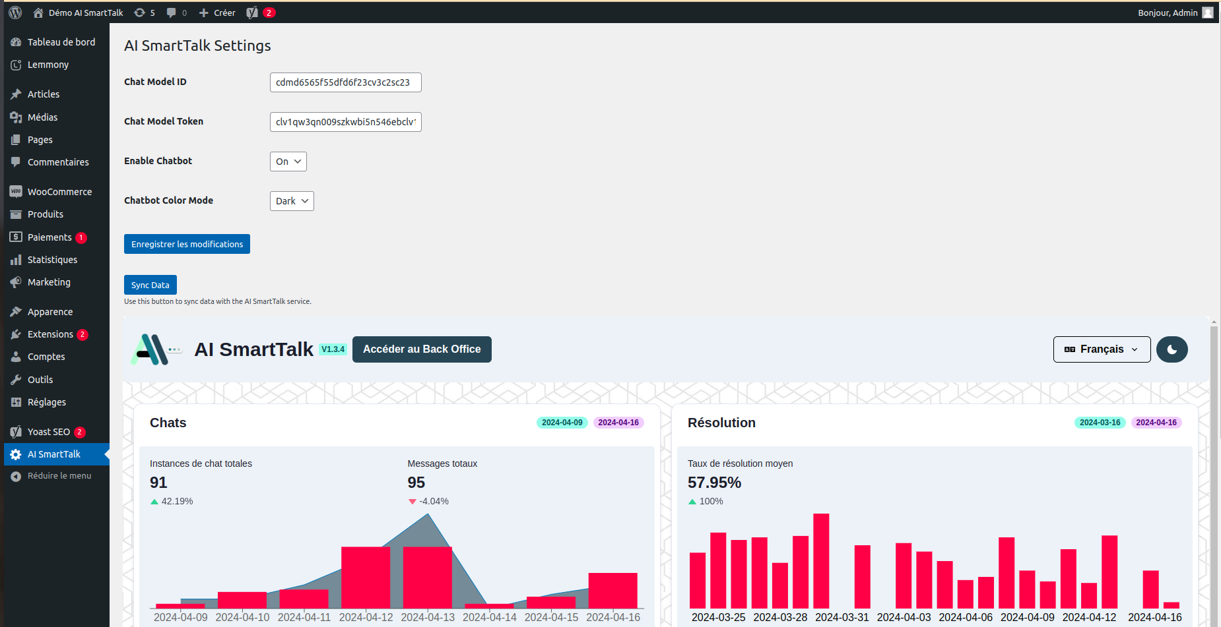Click the Commentaires bubble icon in sidebar
Viewport: 1221px width, 627px height.
16,162
